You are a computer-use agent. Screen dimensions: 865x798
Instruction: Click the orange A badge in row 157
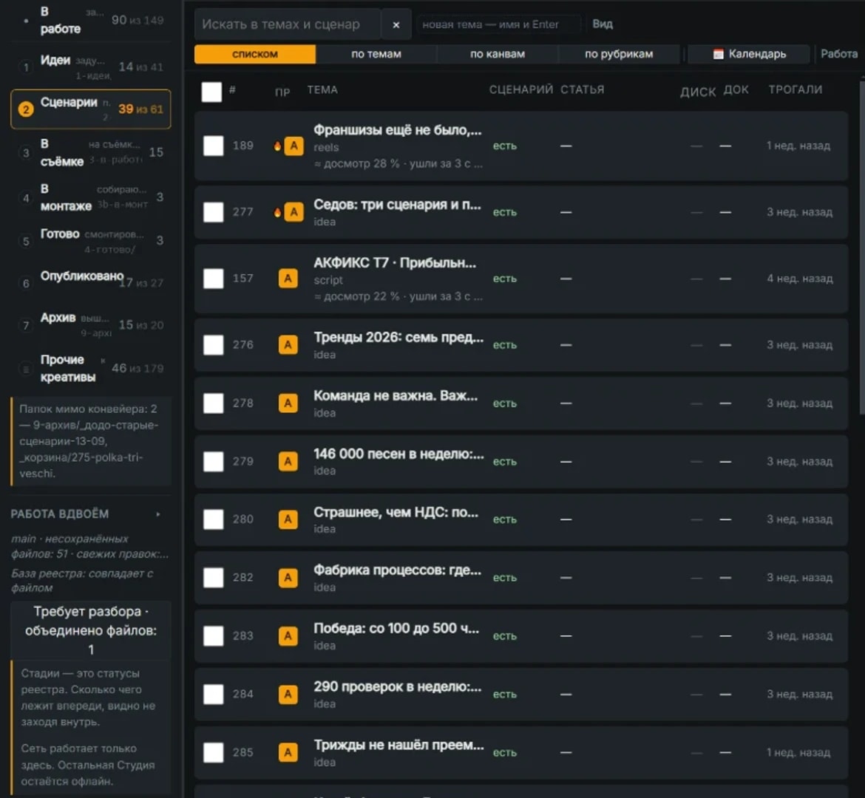(288, 279)
